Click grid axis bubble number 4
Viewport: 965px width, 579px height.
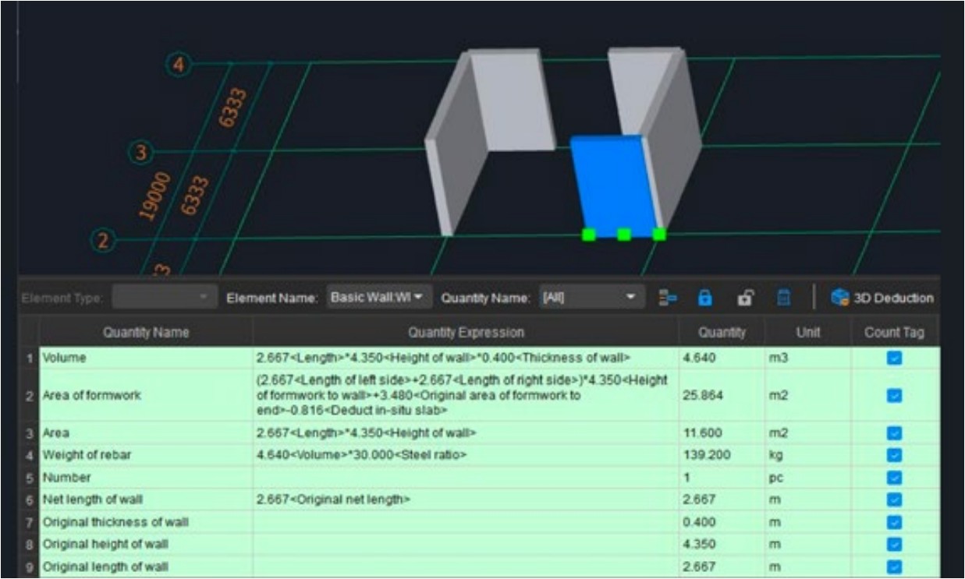tap(179, 64)
